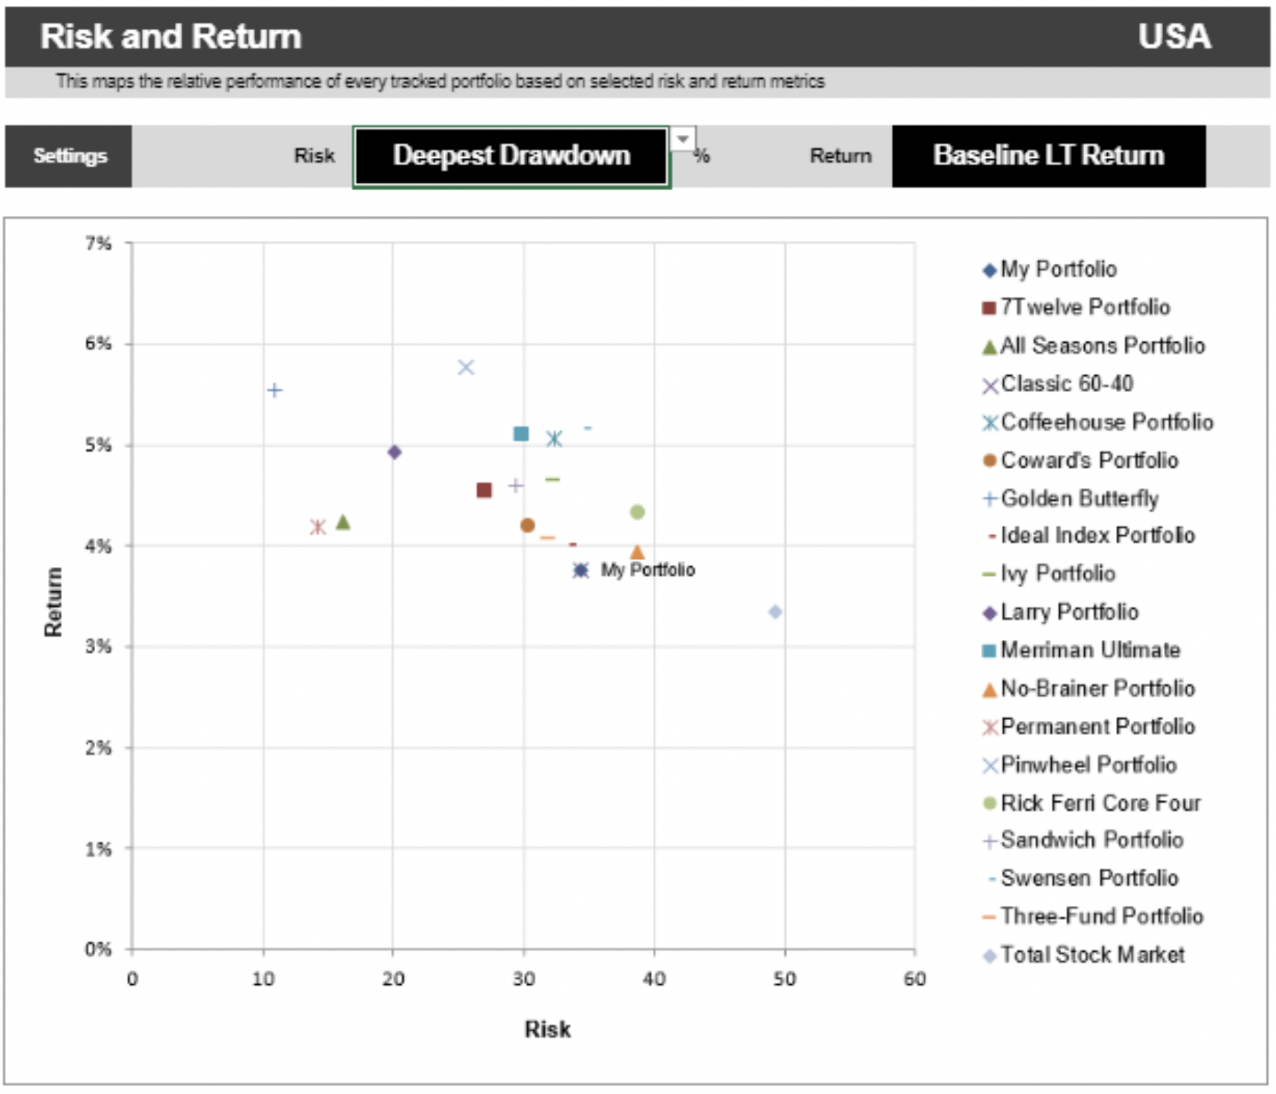Click the Total Stock Market diamond data point
The image size is (1276, 1094).
(774, 612)
